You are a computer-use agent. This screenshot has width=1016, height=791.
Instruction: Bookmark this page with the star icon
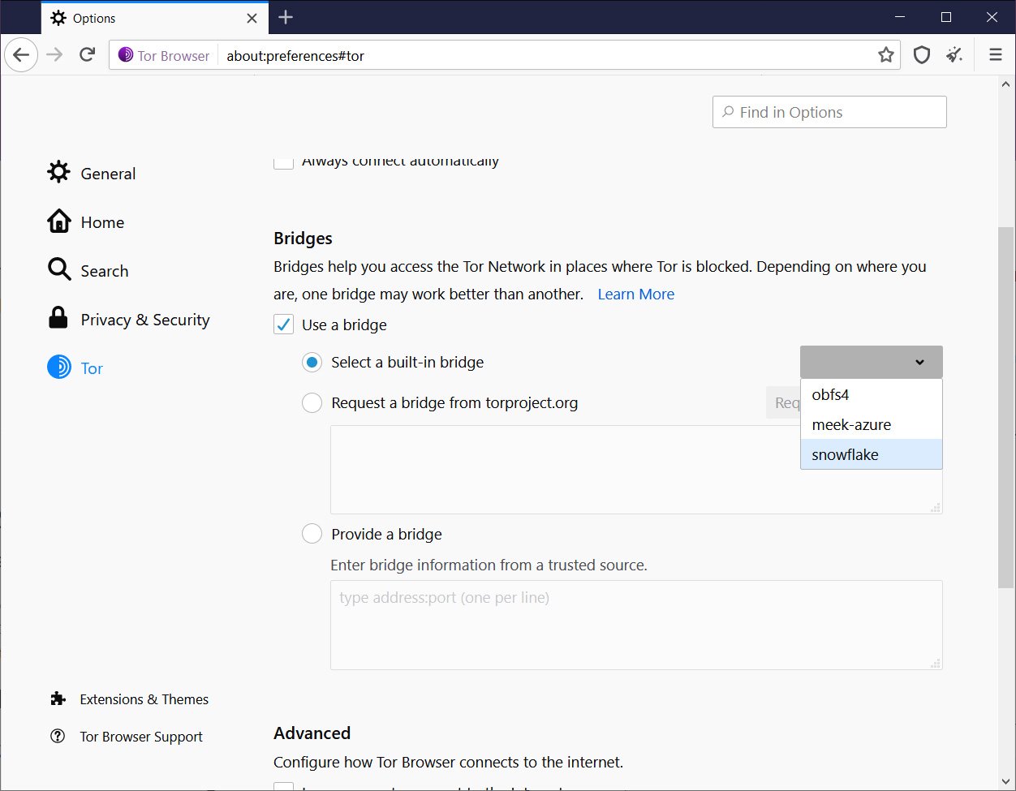tap(885, 55)
